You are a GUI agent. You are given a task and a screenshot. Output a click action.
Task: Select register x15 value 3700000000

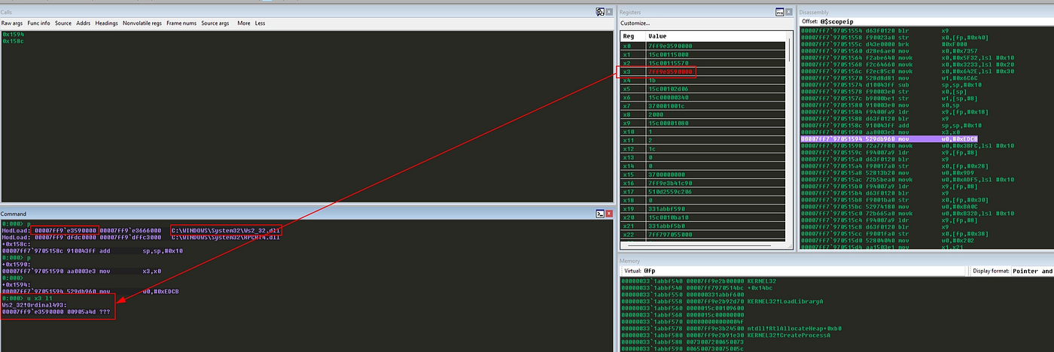tap(669, 175)
